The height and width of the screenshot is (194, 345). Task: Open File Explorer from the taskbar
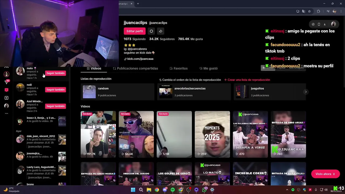[x=149, y=190]
